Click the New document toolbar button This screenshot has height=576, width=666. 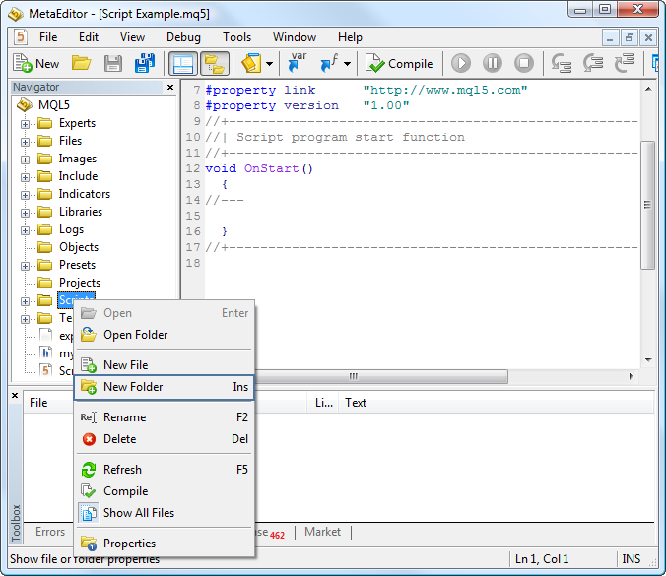click(x=35, y=64)
